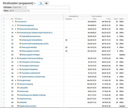The width and height of the screenshot is (128, 108).
Task: Click the folder icon beside Energiekonzept
Action: tap(18, 80)
